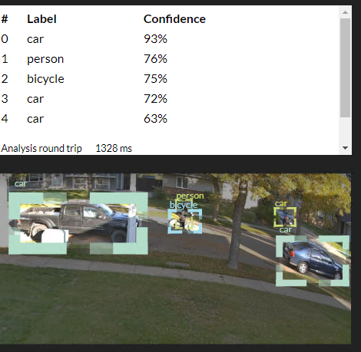Screen dimensions: 361x352
Task: Click the results table scrollbar thumb
Action: click(x=345, y=67)
